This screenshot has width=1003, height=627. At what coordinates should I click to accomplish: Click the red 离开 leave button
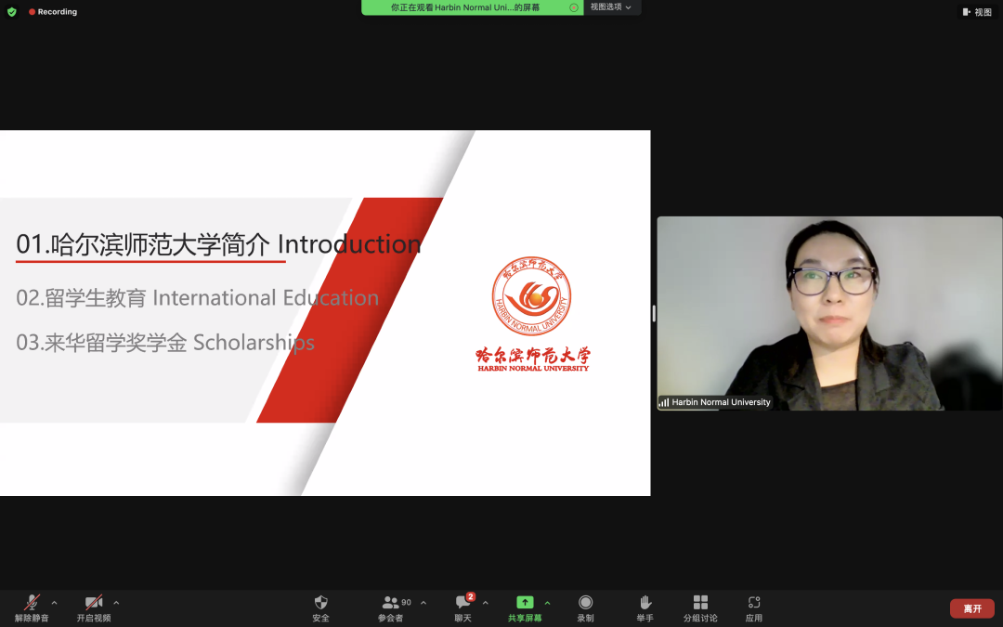click(972, 608)
